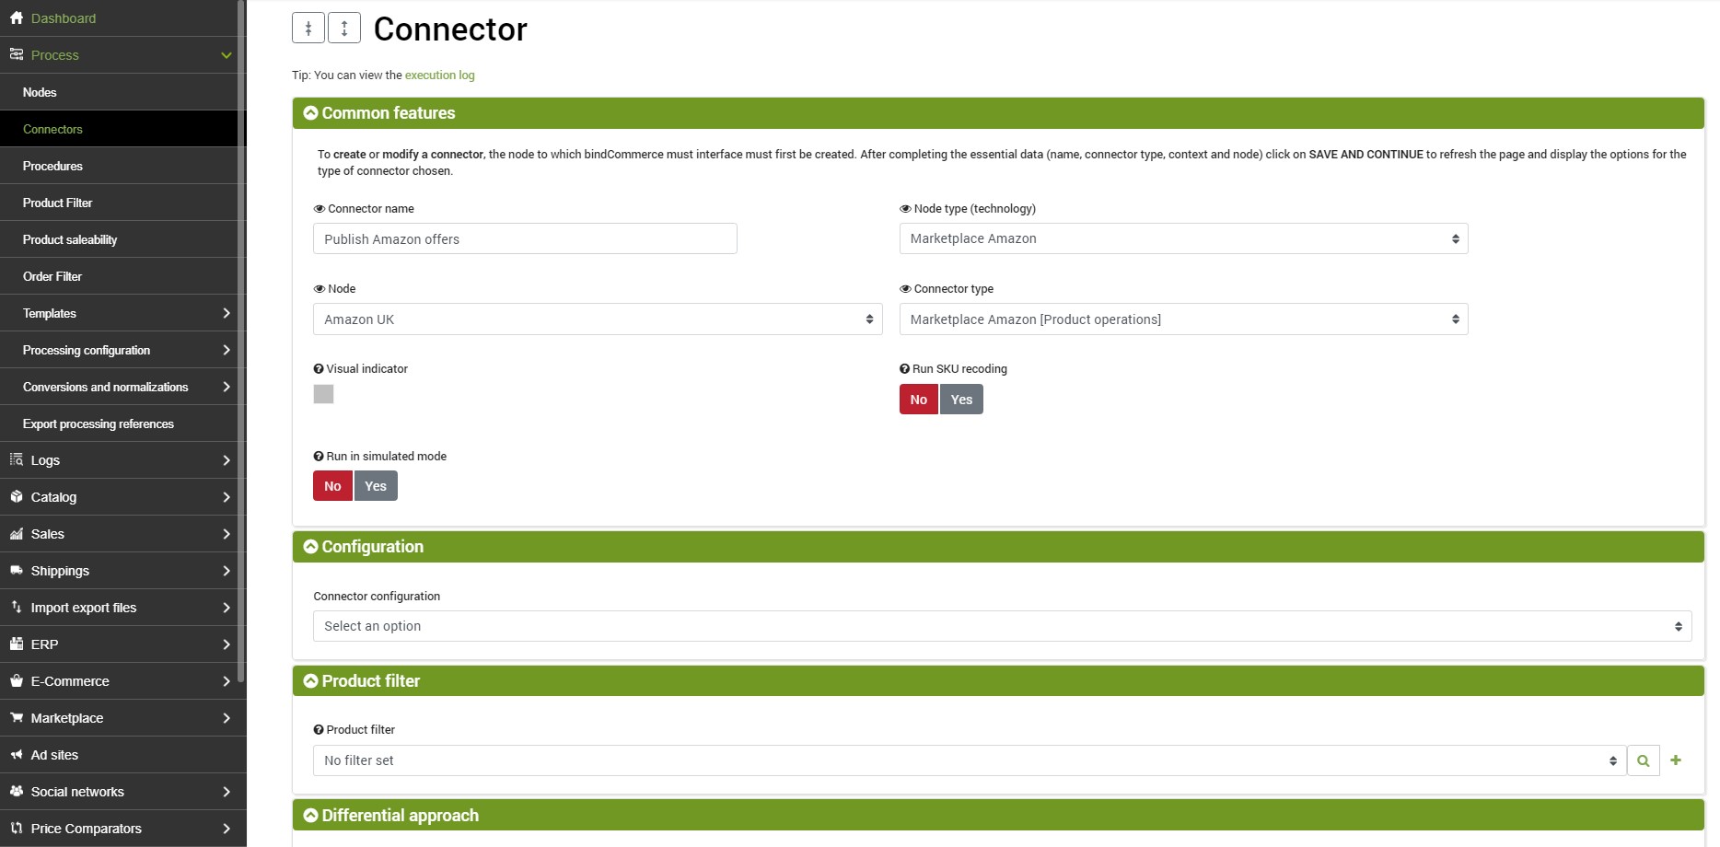Viewport: 1720px width, 847px height.
Task: Open the Marketplace sidebar menu
Action: click(123, 718)
